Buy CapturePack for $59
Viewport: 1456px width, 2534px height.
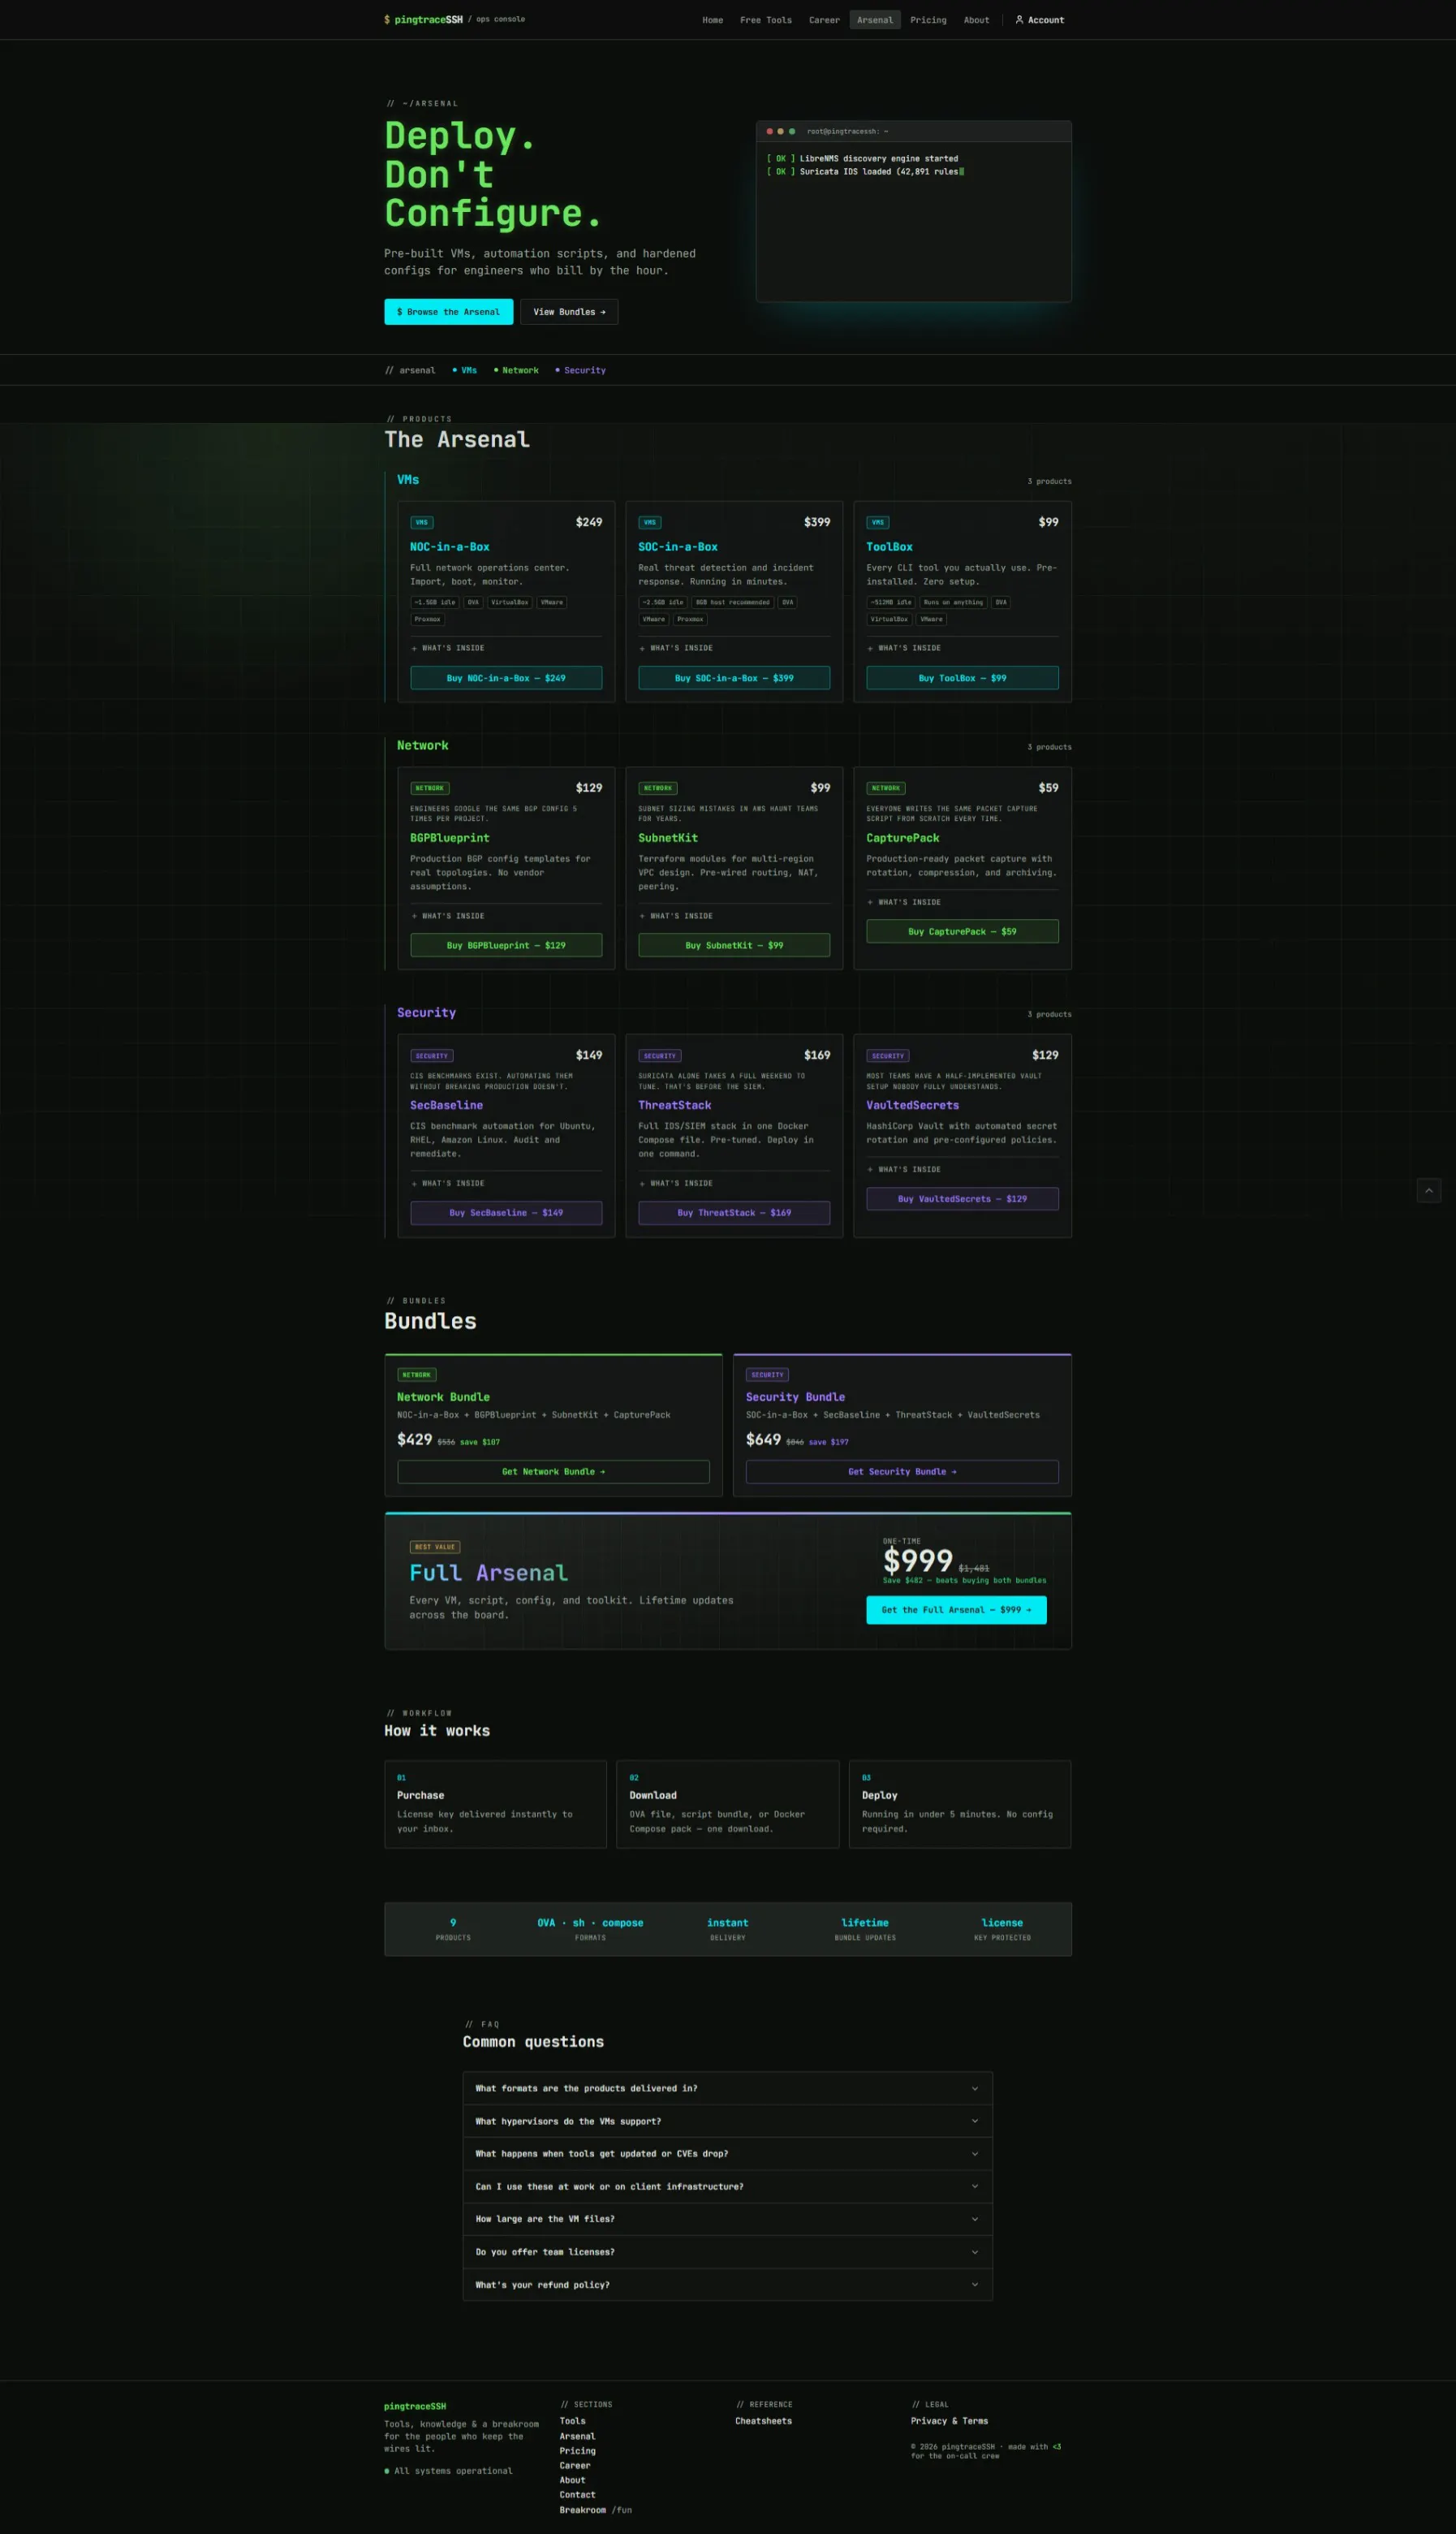(962, 931)
